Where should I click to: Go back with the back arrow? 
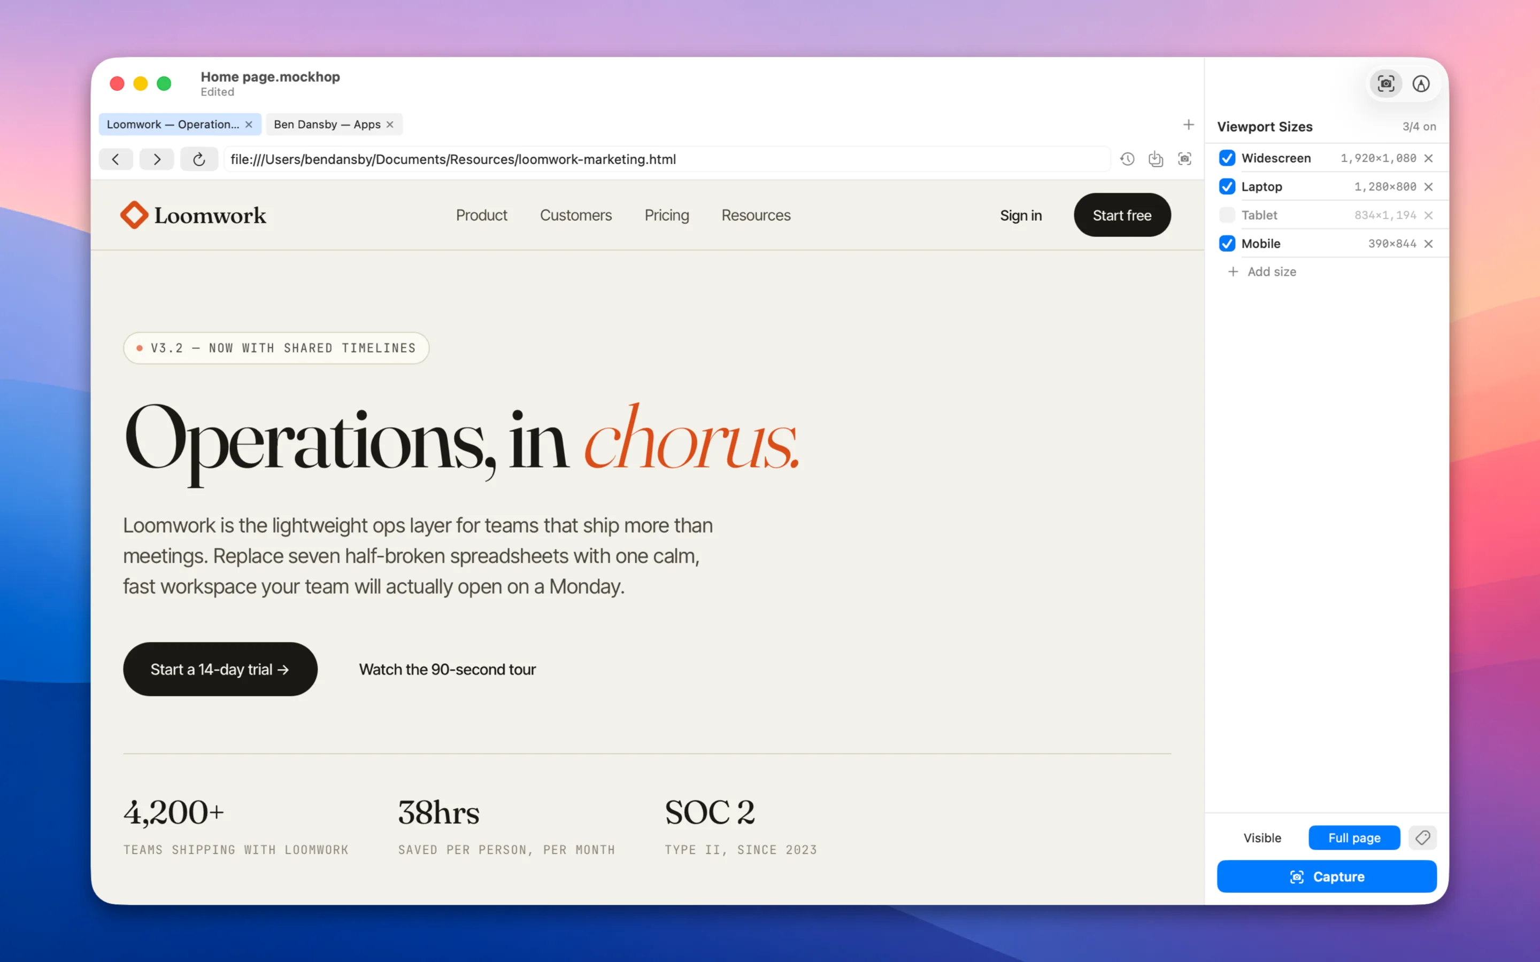115,159
